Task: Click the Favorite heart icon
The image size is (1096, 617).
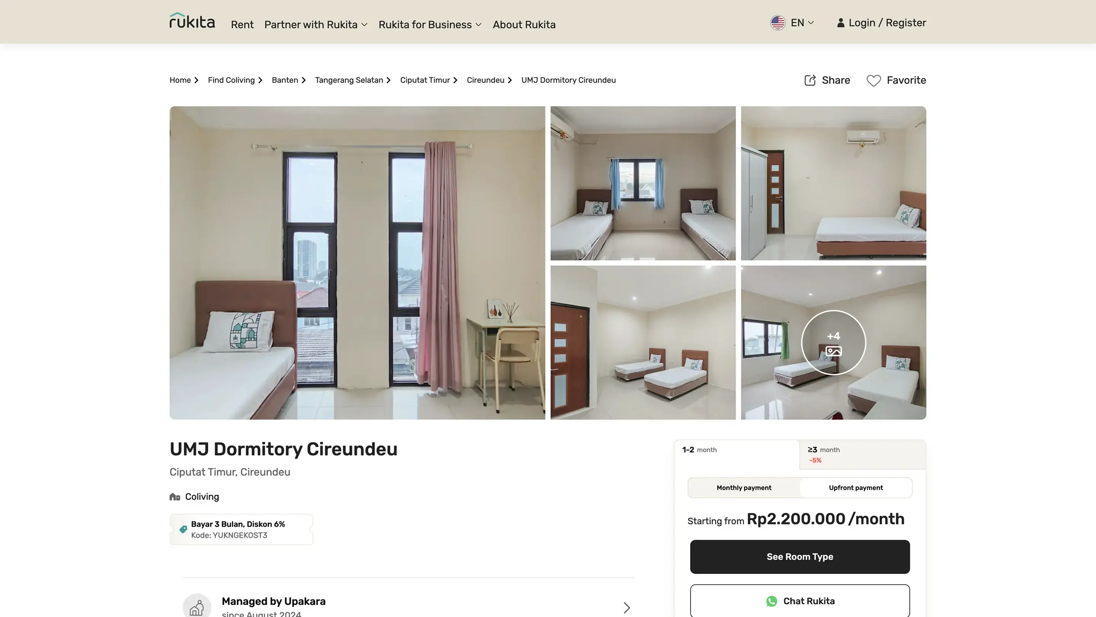Action: click(873, 80)
